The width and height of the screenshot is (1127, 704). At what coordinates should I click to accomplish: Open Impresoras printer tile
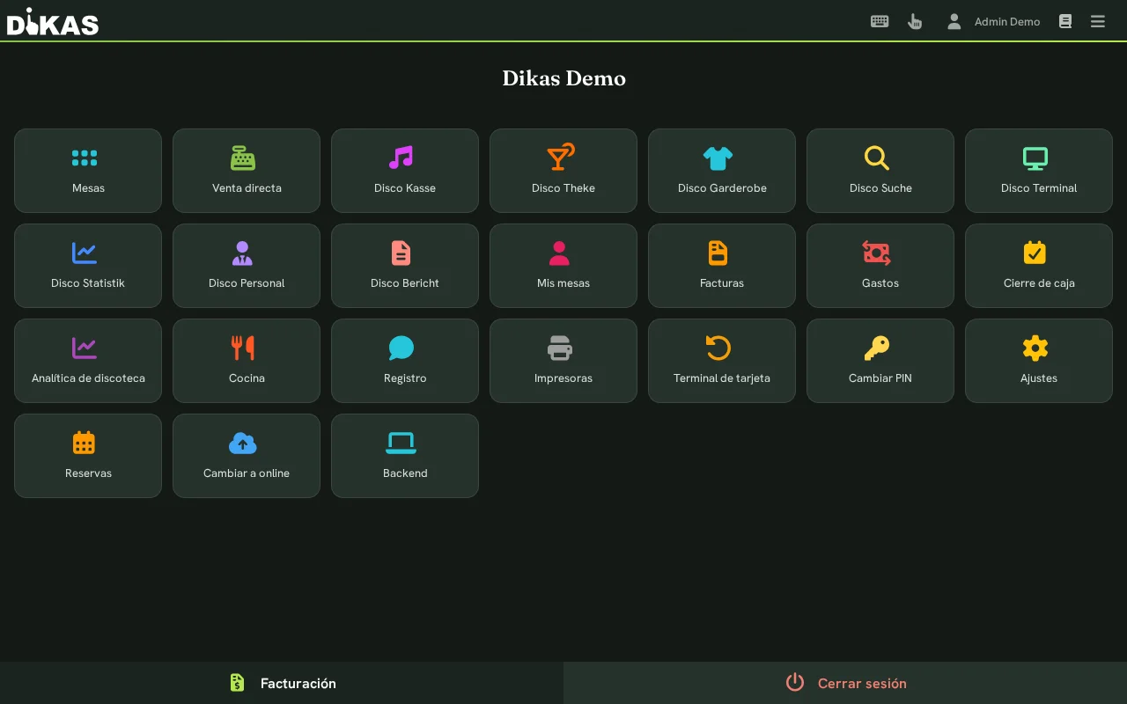563,361
